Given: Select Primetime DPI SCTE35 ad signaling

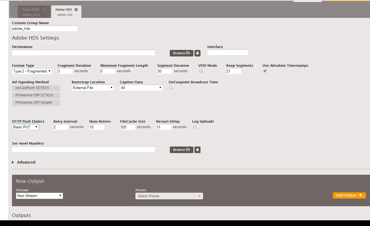Looking at the screenshot, I should coord(36,95).
